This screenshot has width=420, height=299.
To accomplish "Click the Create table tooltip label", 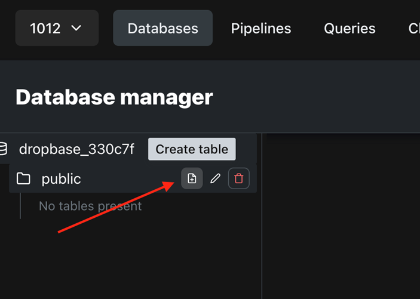I will click(192, 149).
